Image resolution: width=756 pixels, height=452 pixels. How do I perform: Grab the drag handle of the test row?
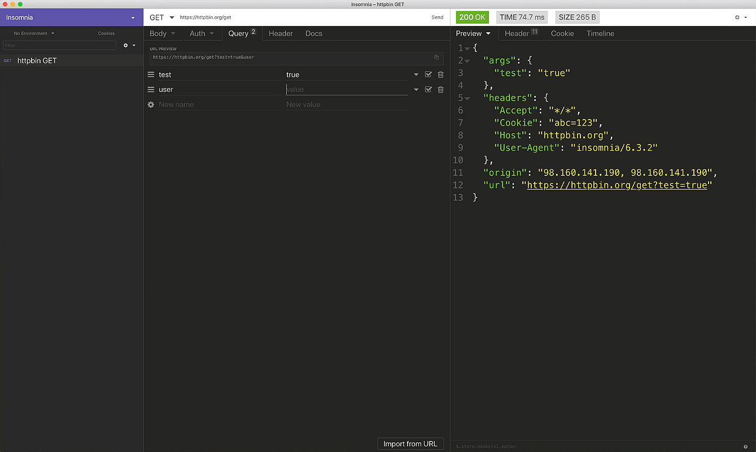(151, 74)
